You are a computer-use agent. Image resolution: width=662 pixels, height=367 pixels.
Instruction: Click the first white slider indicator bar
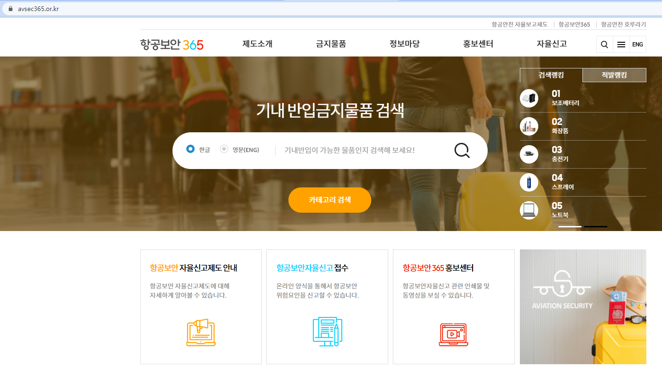point(570,226)
